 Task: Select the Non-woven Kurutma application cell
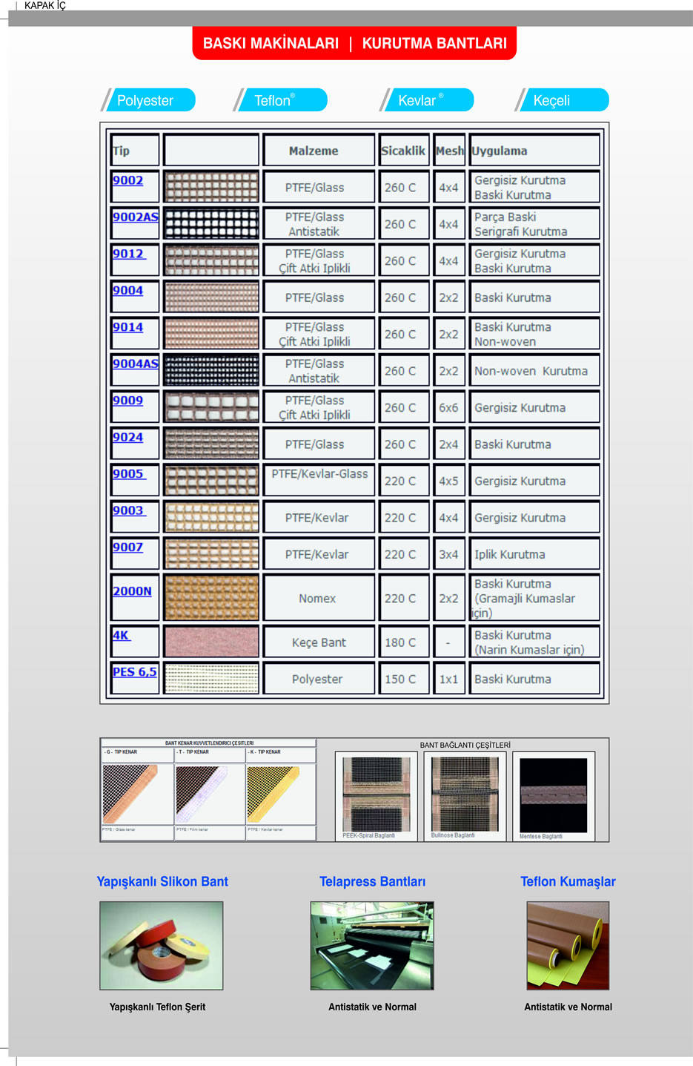(534, 370)
